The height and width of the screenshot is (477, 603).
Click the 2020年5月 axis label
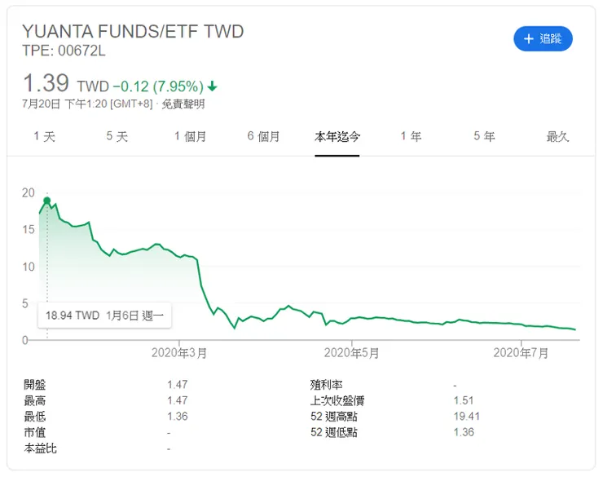[351, 353]
